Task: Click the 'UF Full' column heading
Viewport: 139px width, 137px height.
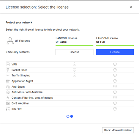Action: pyautogui.click(x=100, y=42)
